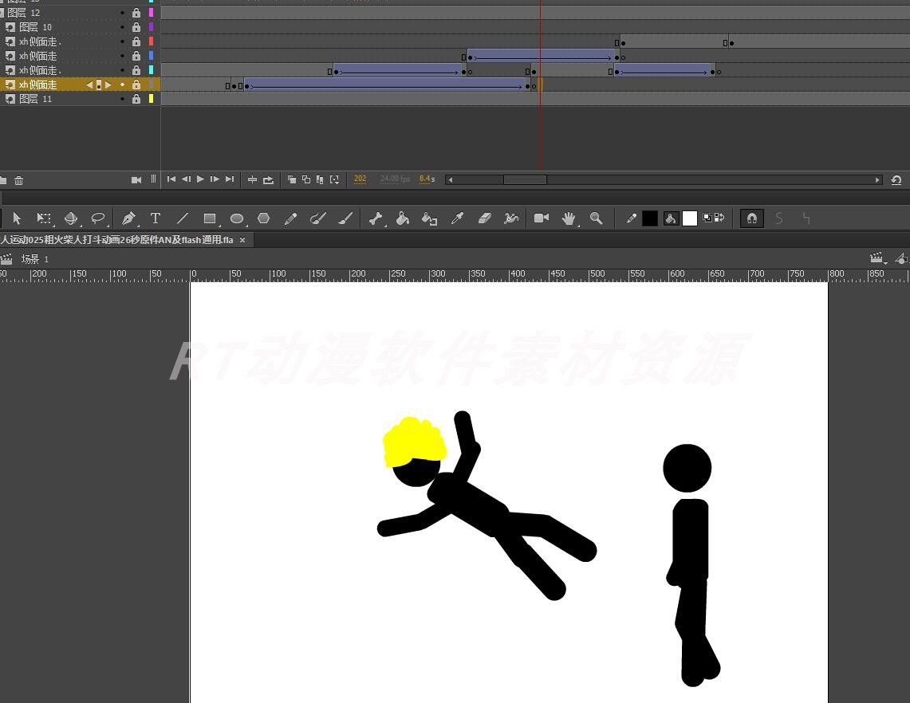Select the PolyStar hexagon tool

click(x=263, y=218)
